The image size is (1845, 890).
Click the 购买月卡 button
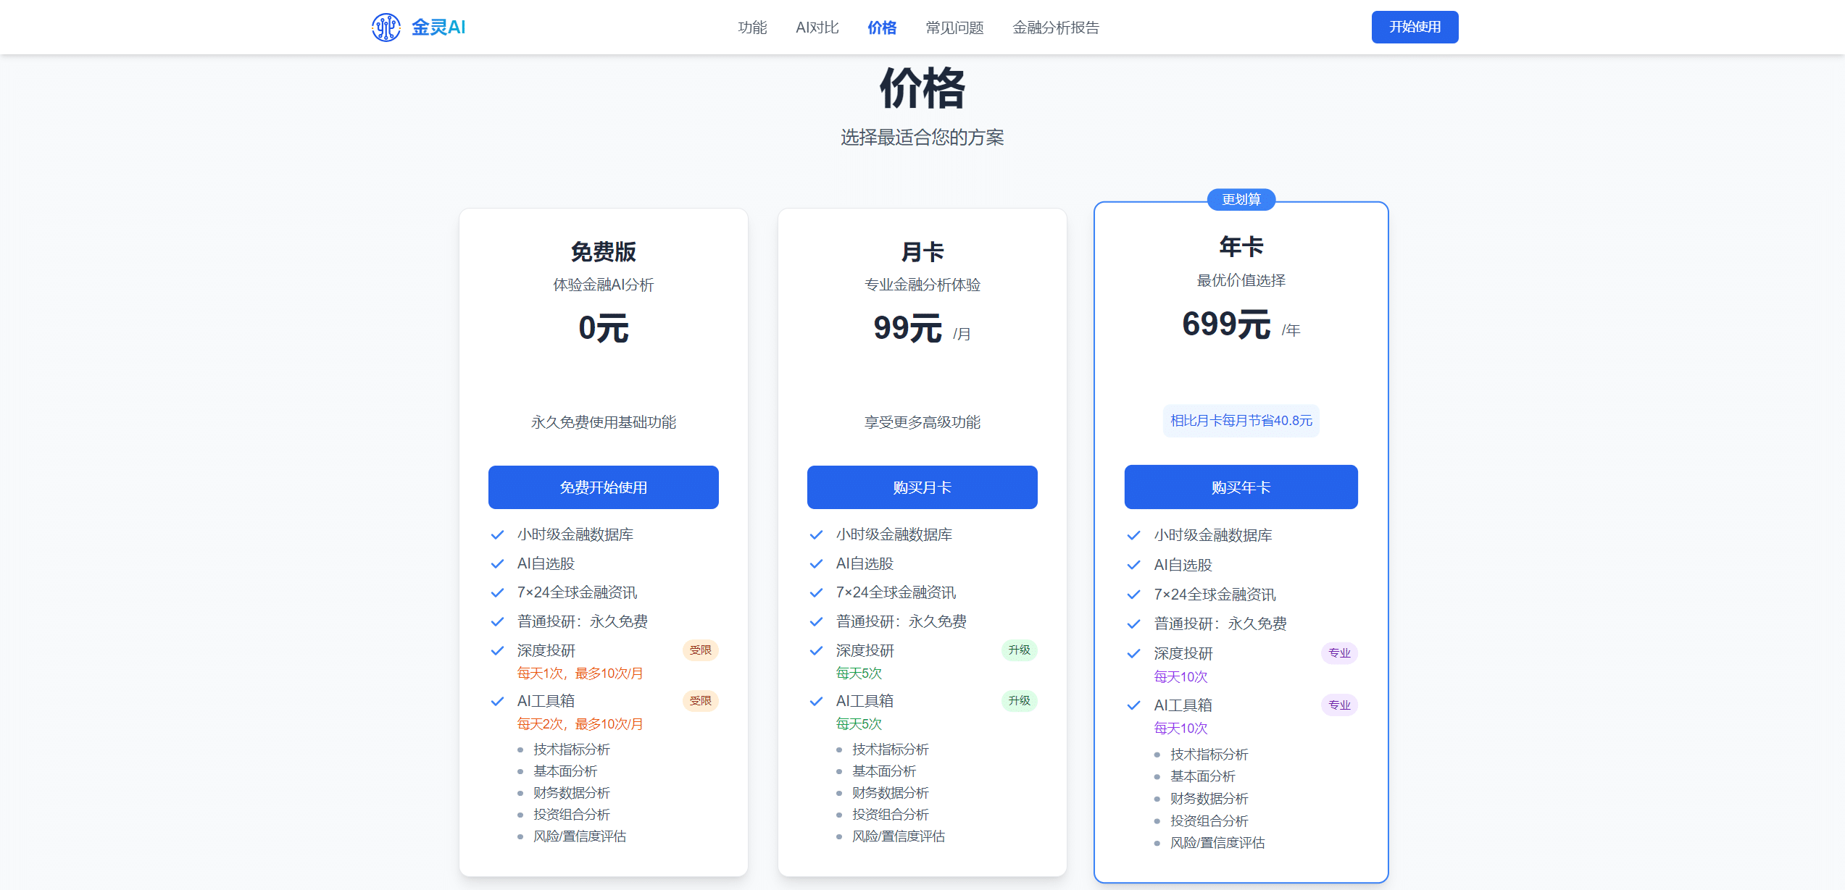922,487
